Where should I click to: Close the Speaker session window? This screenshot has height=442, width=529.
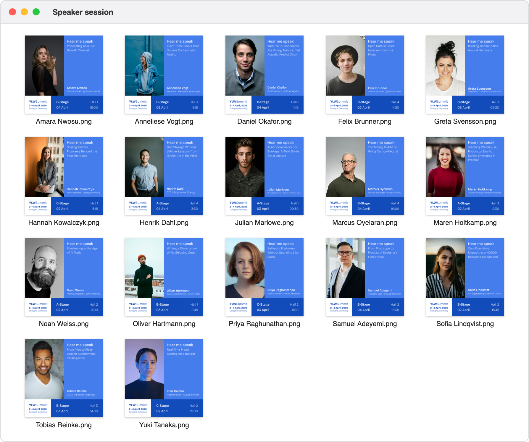[12, 12]
